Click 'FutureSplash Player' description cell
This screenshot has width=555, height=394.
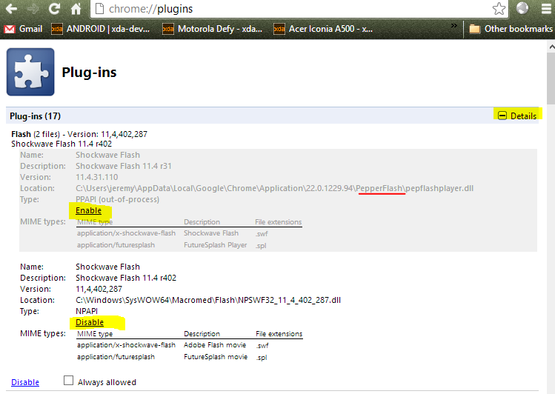coord(215,244)
